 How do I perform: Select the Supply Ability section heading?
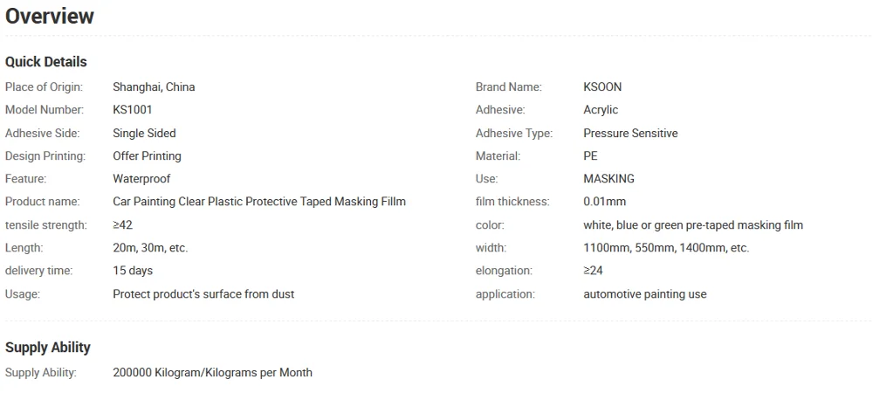(48, 348)
